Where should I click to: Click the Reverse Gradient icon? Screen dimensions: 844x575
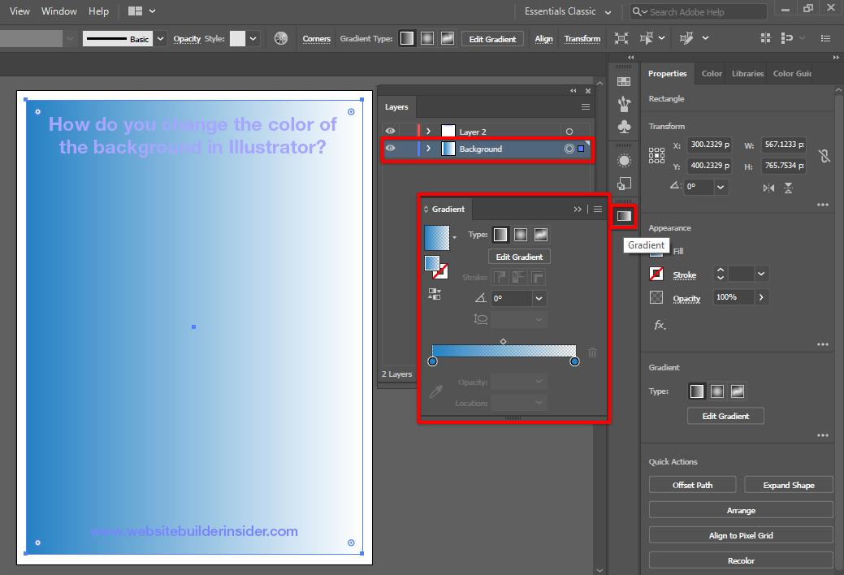coord(435,294)
